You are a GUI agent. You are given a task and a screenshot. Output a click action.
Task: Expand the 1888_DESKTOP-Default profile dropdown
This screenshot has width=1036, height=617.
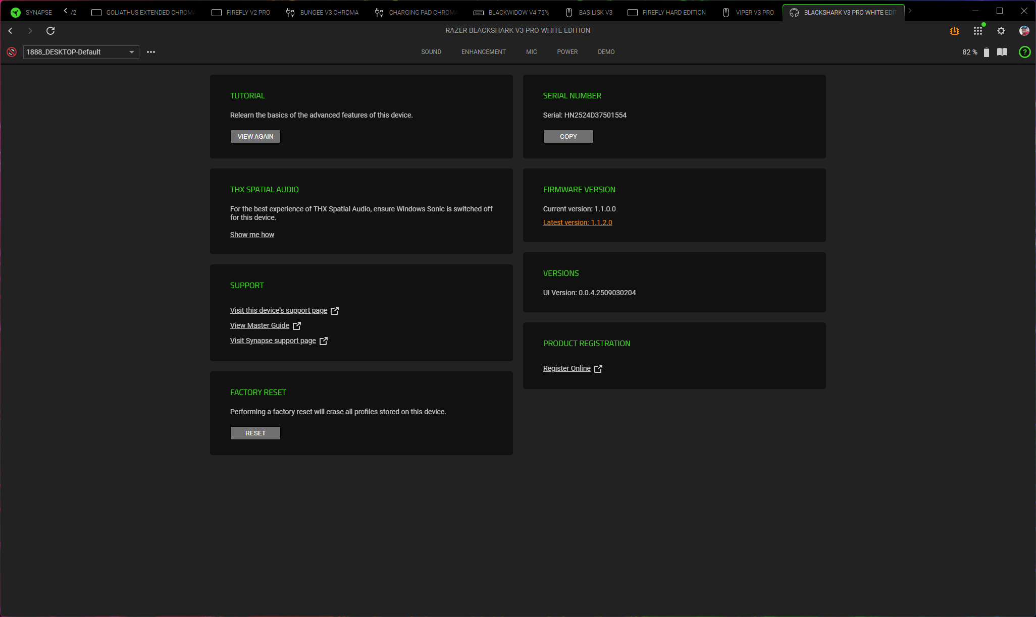pos(81,52)
